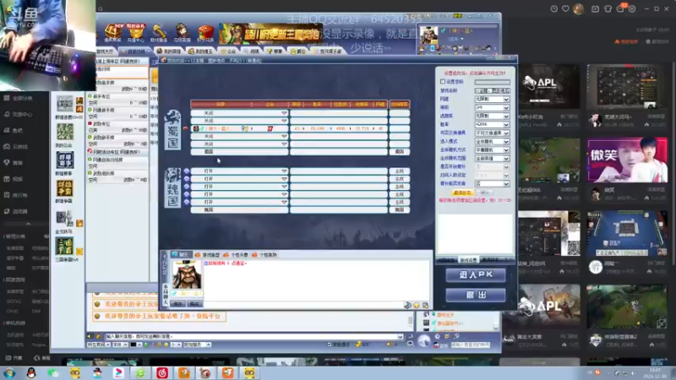
Task: Click the heart favorites icon in Douyu's top bar
Action: tap(565, 8)
